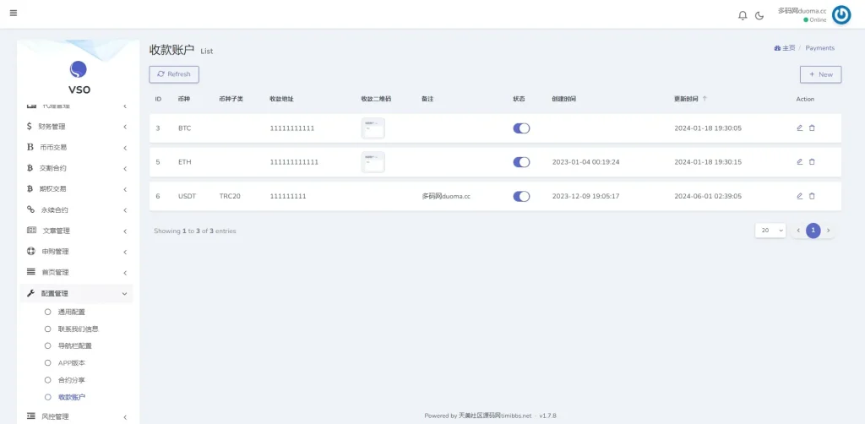Expand the 财务管理 sidebar menu
This screenshot has width=865, height=424.
76,127
